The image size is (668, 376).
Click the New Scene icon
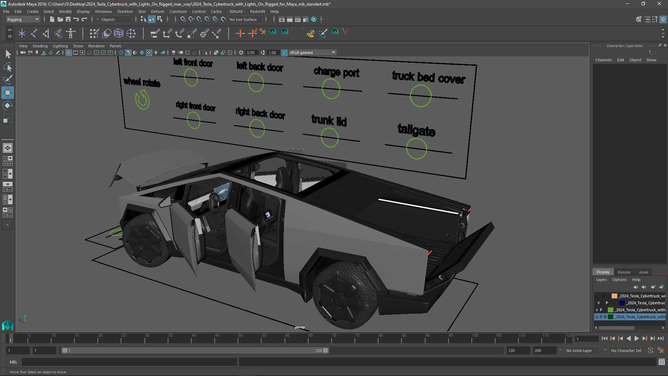(52, 19)
